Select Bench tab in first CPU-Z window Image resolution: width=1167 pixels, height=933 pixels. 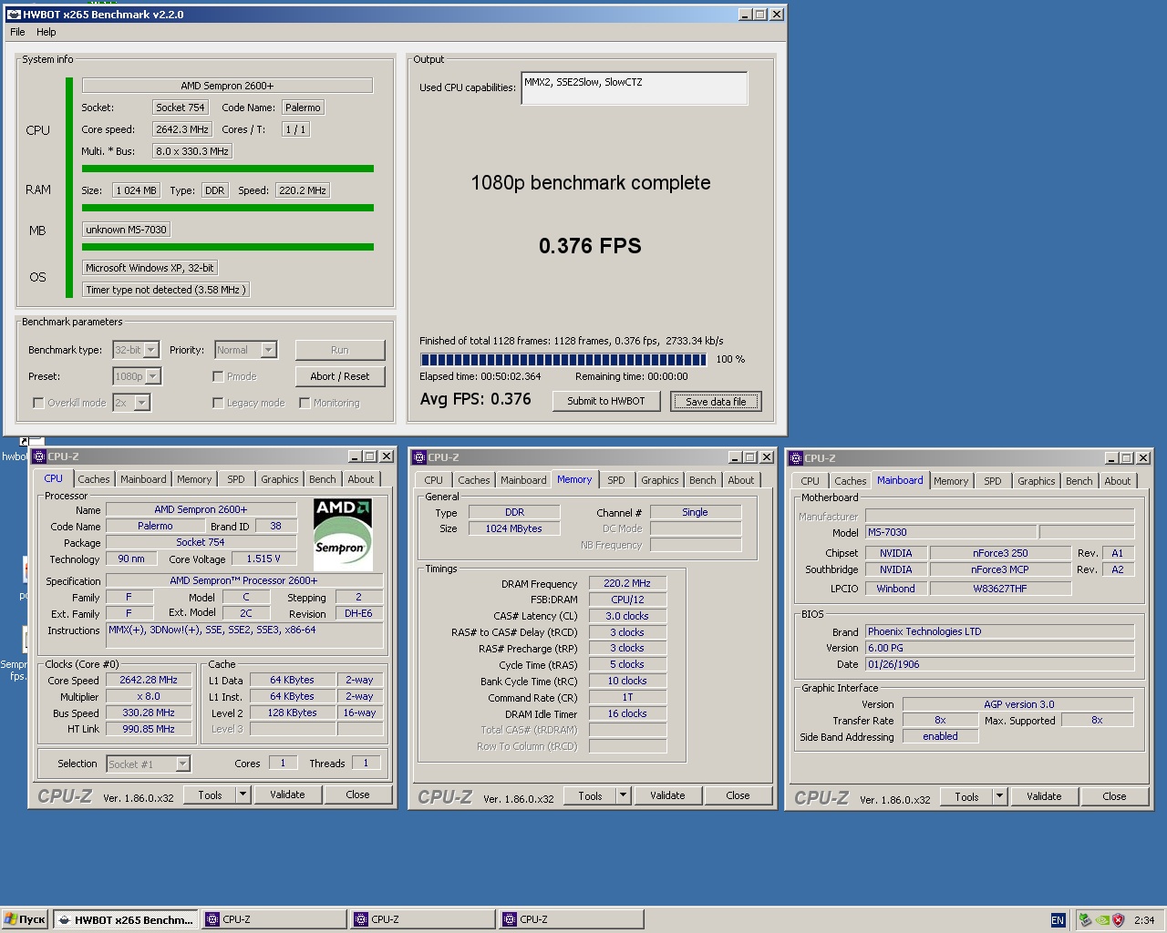coord(322,479)
